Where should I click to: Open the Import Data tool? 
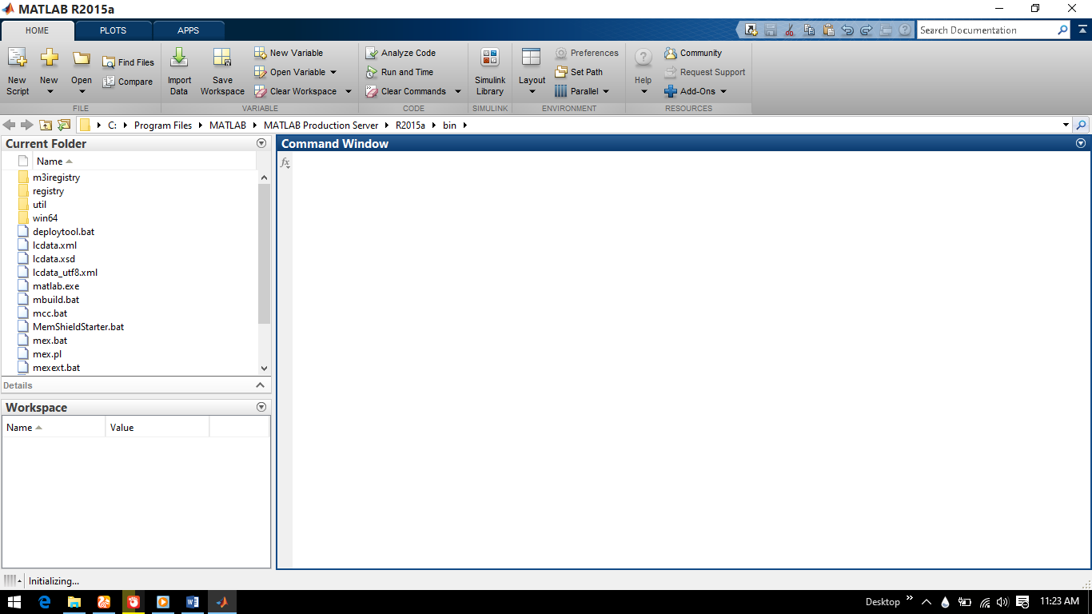[x=179, y=70]
